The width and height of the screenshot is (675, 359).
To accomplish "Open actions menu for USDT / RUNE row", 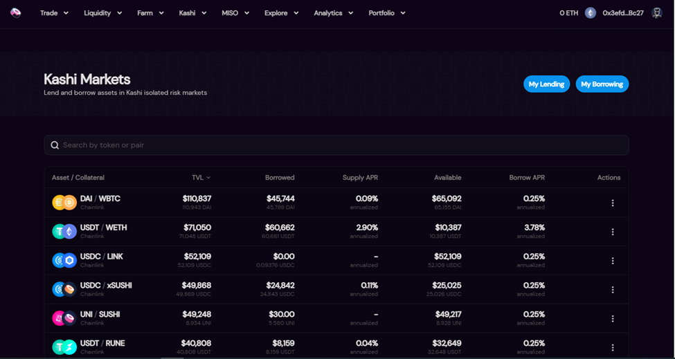I will [x=613, y=347].
